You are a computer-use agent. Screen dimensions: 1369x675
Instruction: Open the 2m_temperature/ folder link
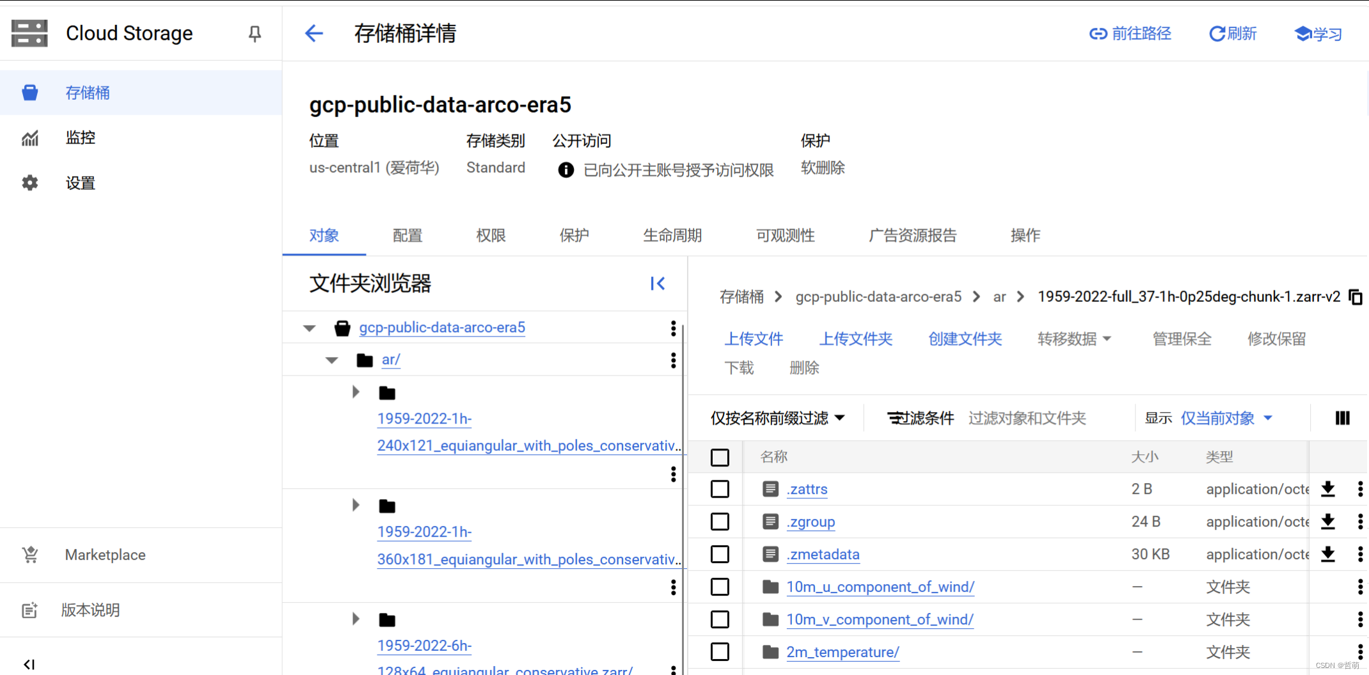(x=843, y=653)
